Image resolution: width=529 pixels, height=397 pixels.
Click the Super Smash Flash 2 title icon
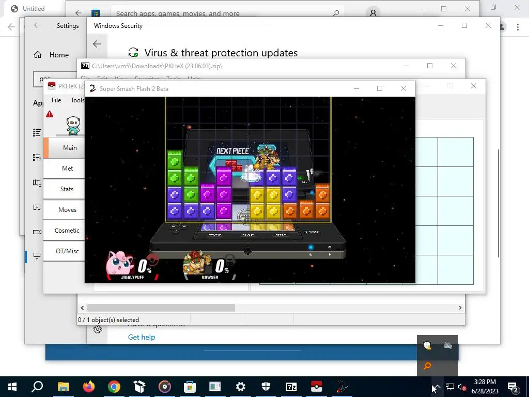pos(92,88)
